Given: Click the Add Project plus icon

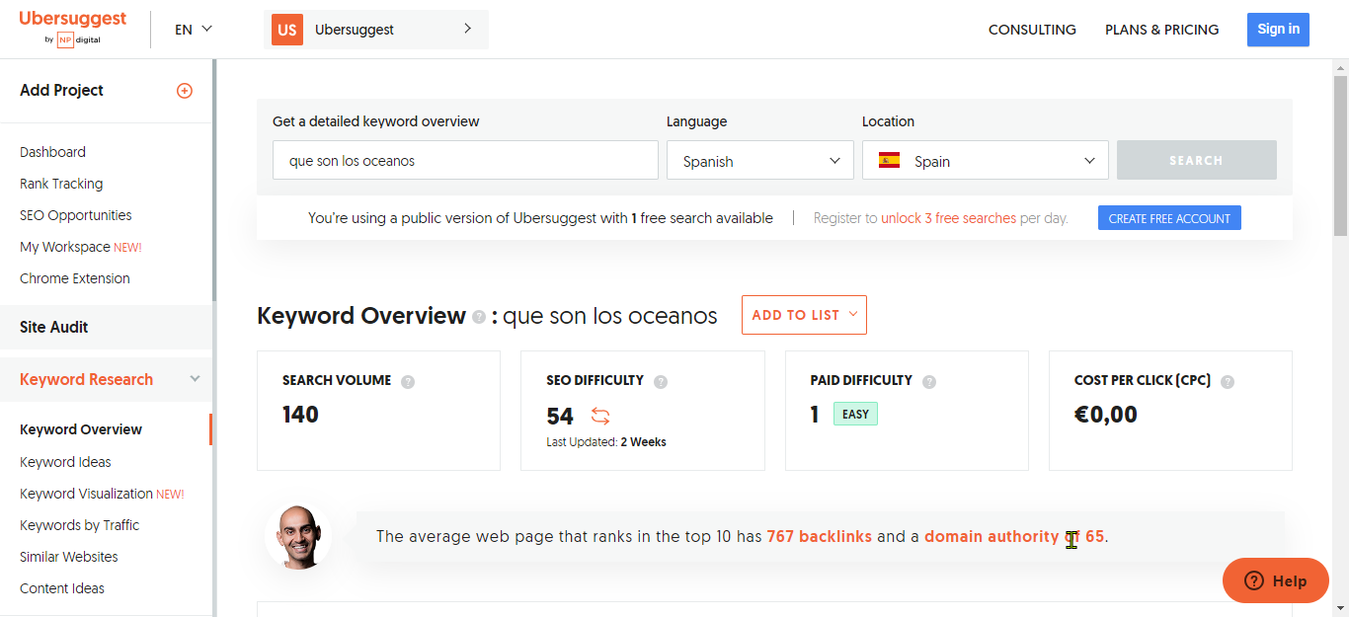Looking at the screenshot, I should [185, 91].
